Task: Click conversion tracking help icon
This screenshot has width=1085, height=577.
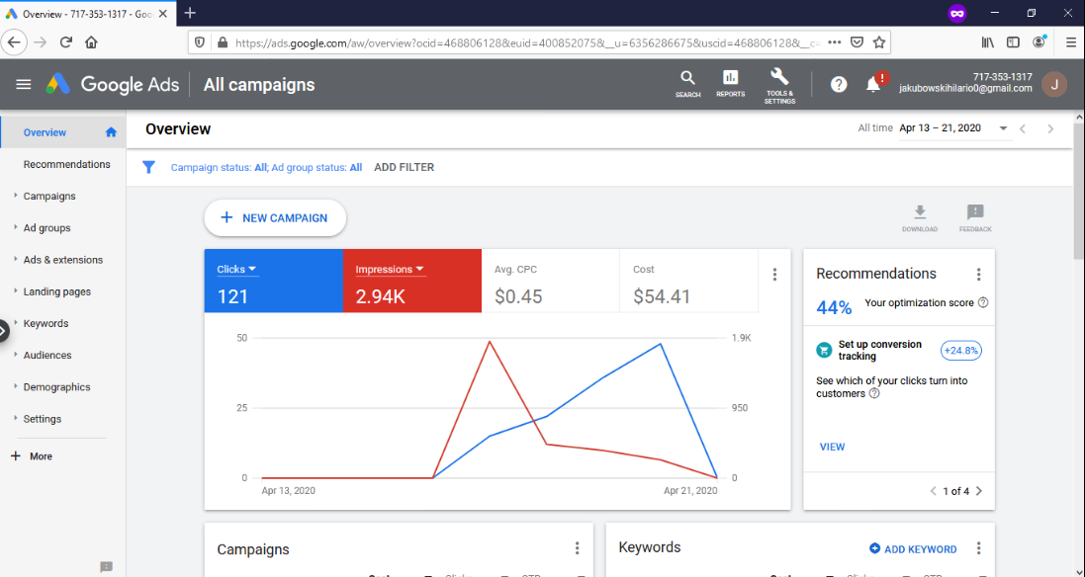Action: click(874, 393)
